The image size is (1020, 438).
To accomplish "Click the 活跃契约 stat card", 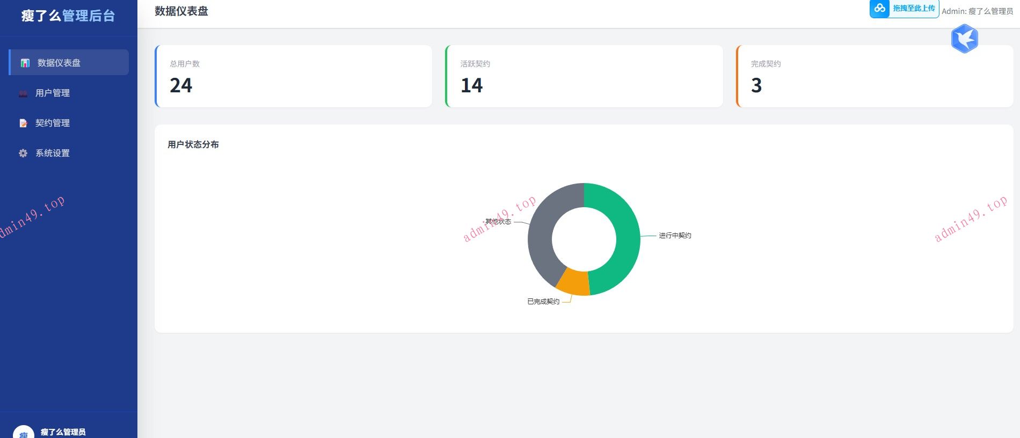I will tap(584, 76).
